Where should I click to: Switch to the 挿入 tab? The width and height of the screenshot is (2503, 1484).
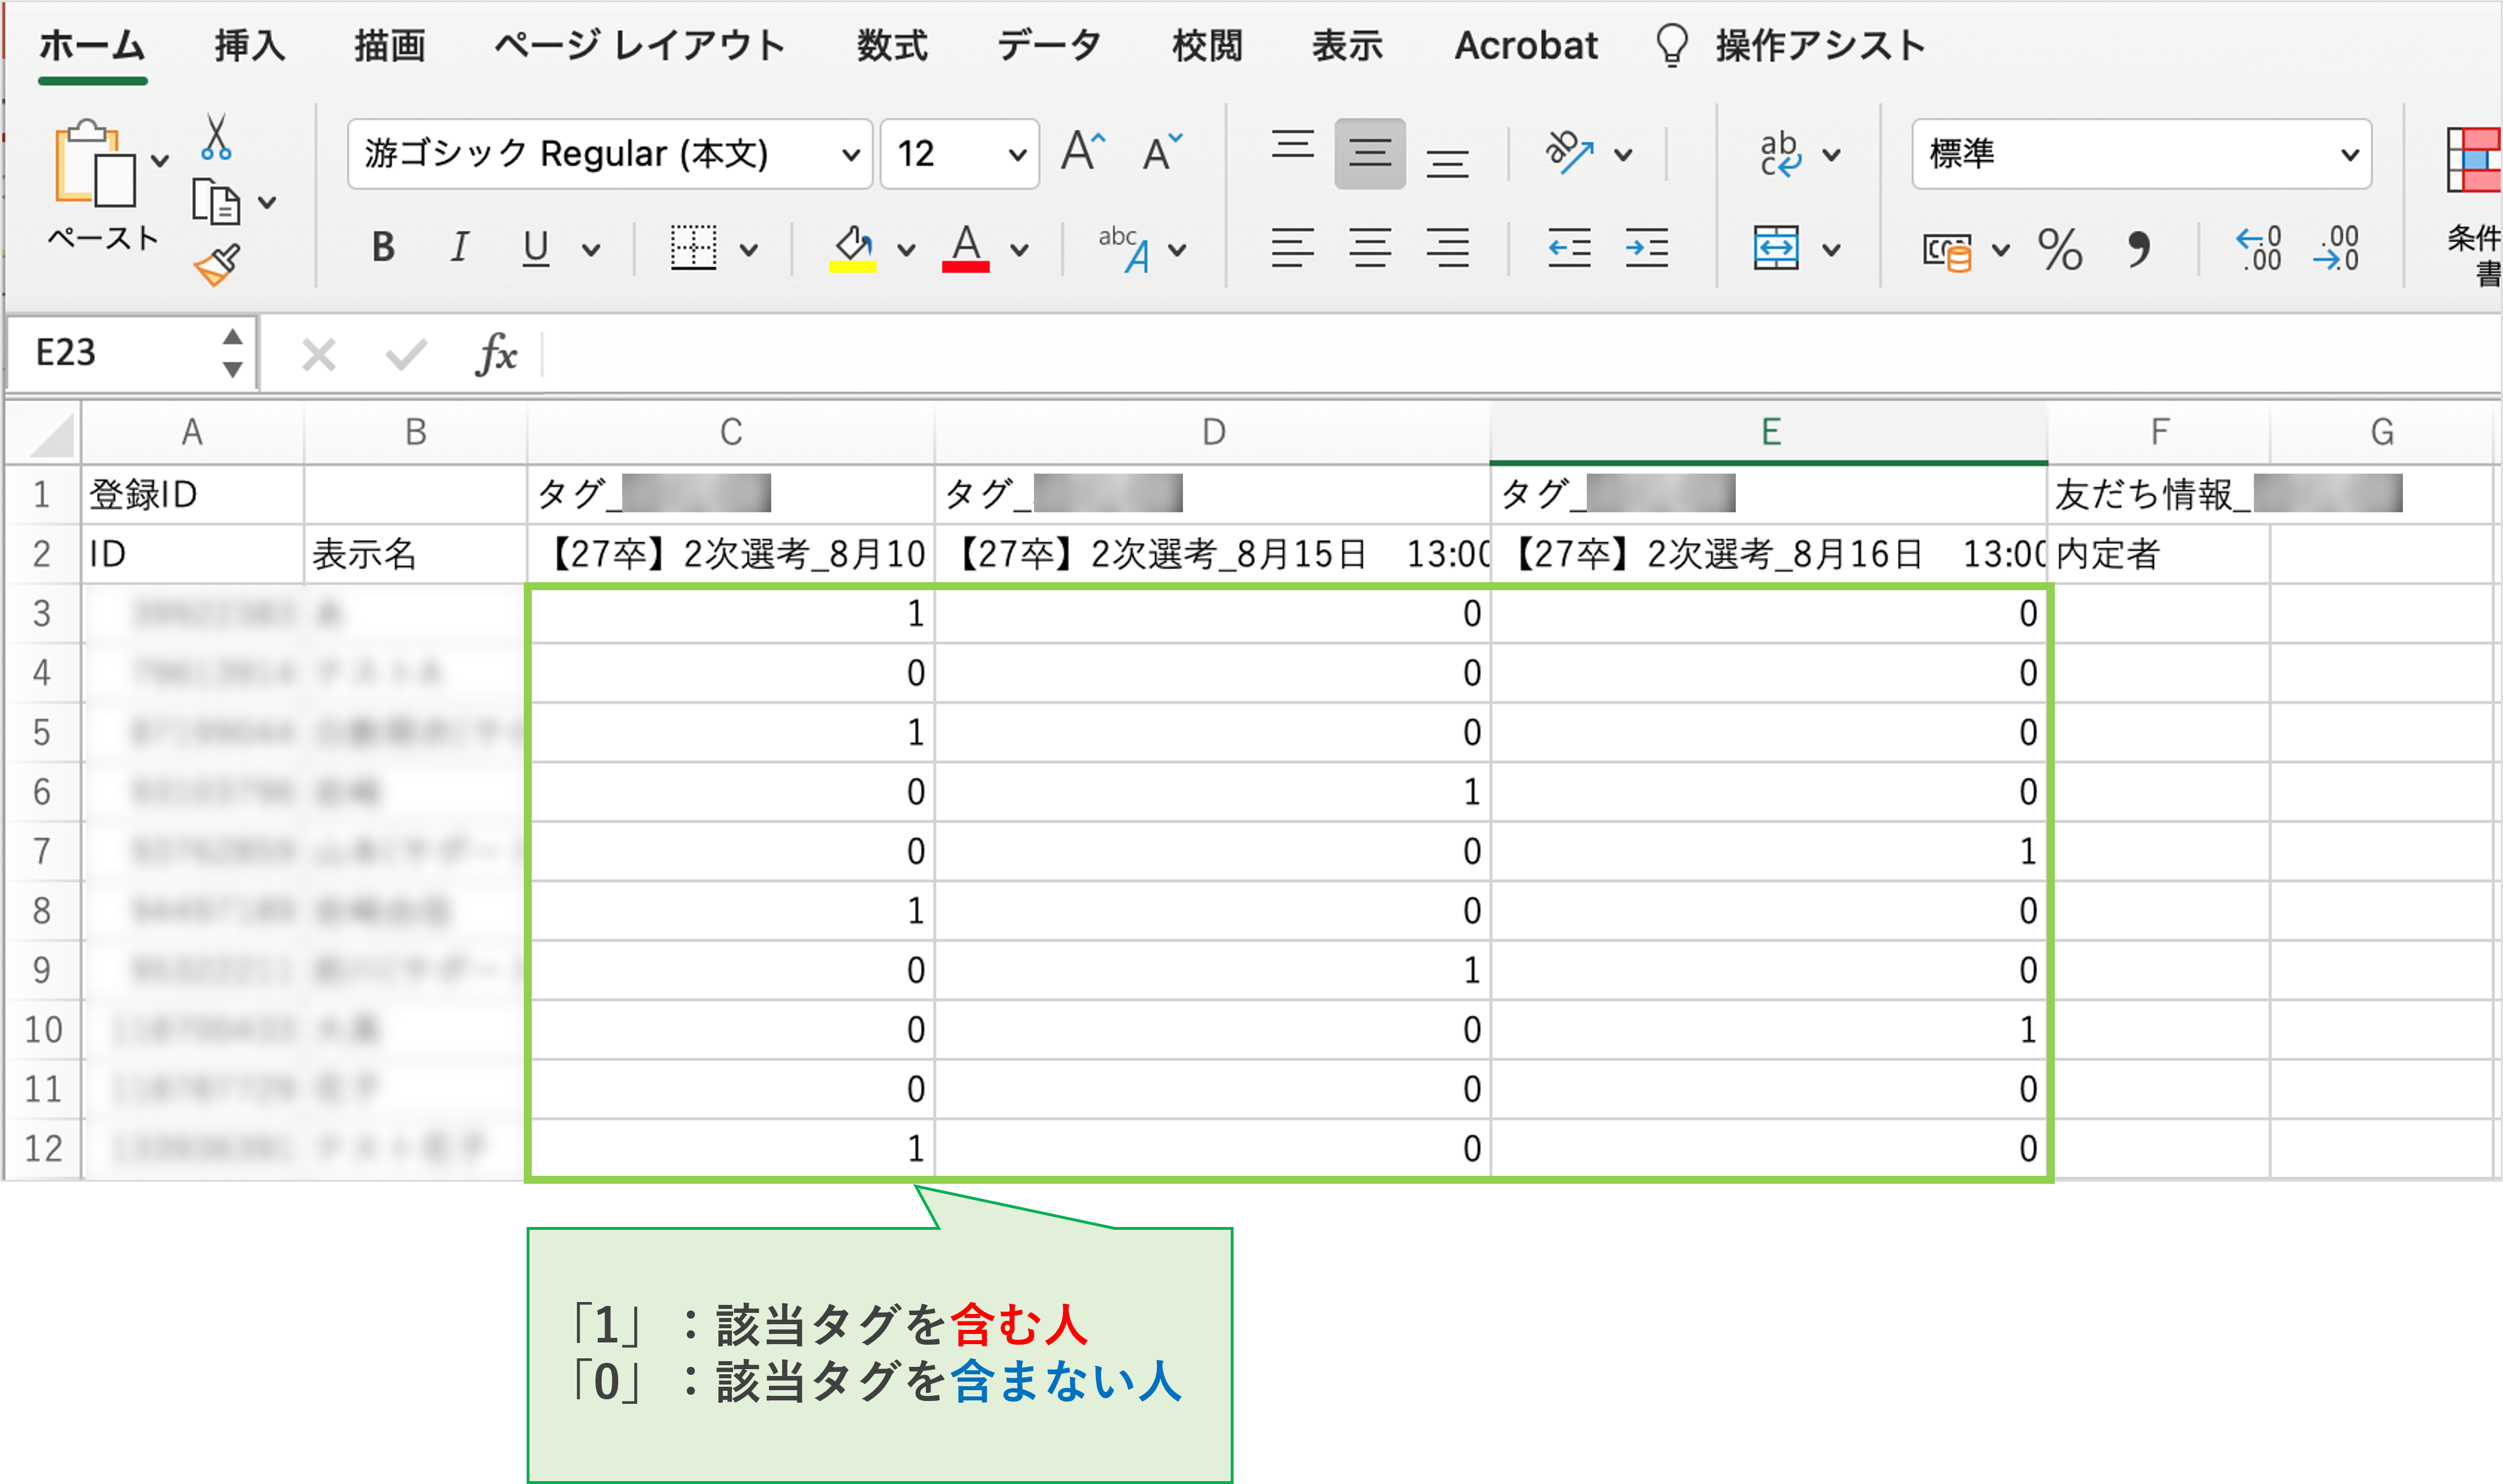pyautogui.click(x=249, y=46)
